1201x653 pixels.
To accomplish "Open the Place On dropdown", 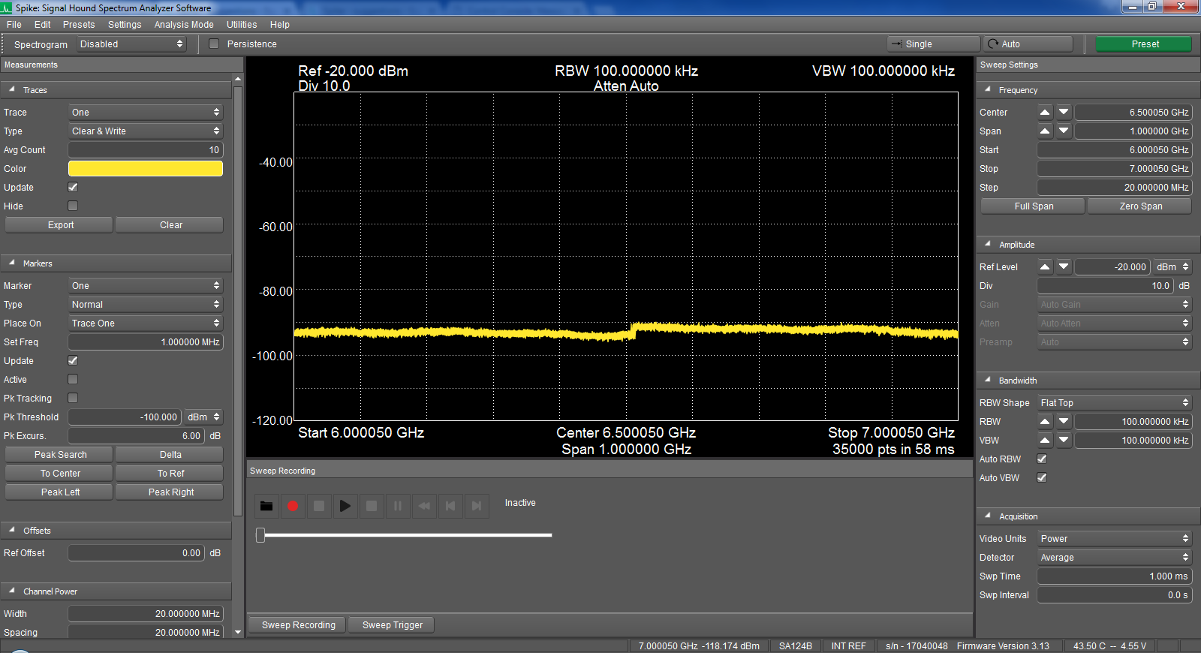I will [146, 323].
